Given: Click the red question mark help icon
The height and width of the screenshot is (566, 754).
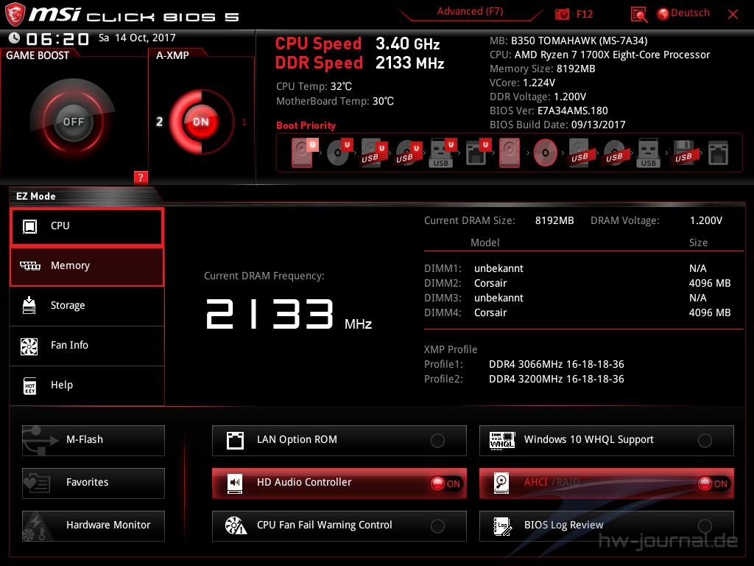Looking at the screenshot, I should [141, 177].
